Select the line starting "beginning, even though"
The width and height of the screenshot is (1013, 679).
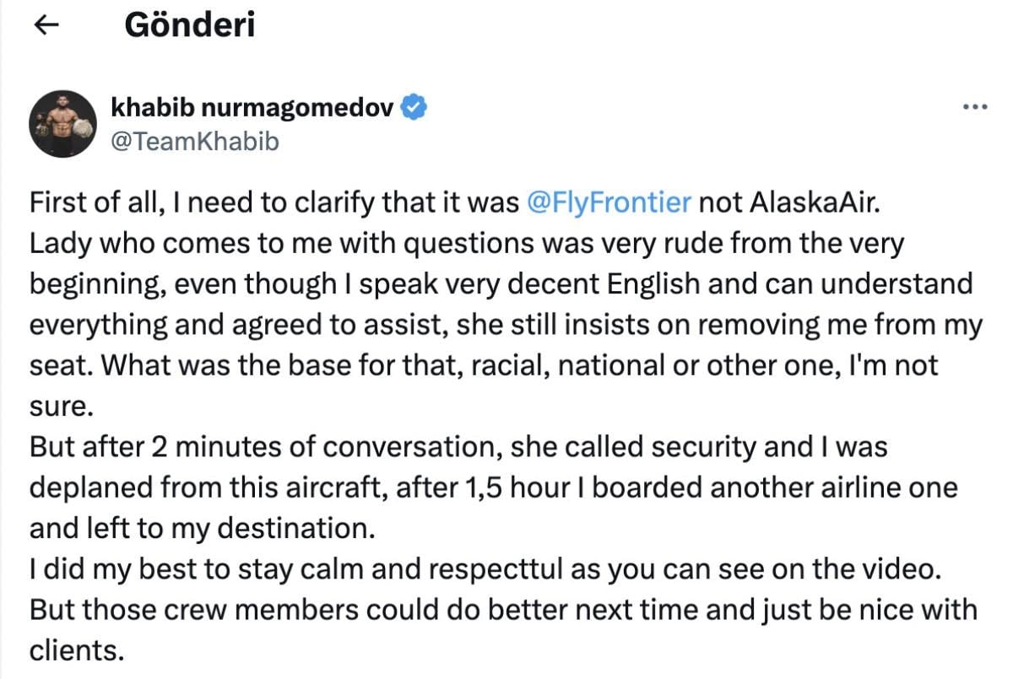tap(501, 284)
